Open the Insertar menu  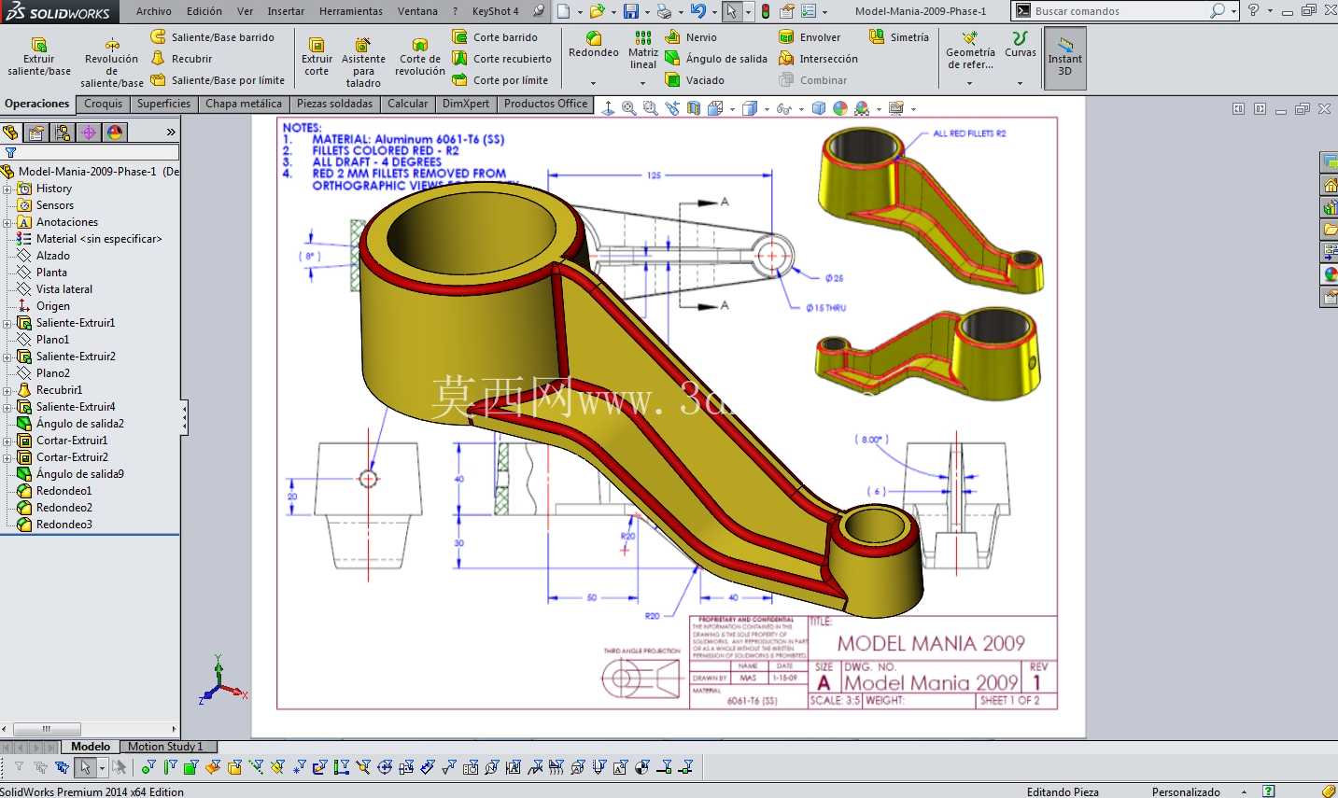(x=286, y=11)
